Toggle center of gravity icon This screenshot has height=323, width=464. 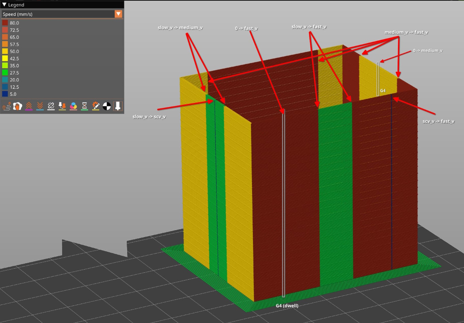[x=107, y=106]
